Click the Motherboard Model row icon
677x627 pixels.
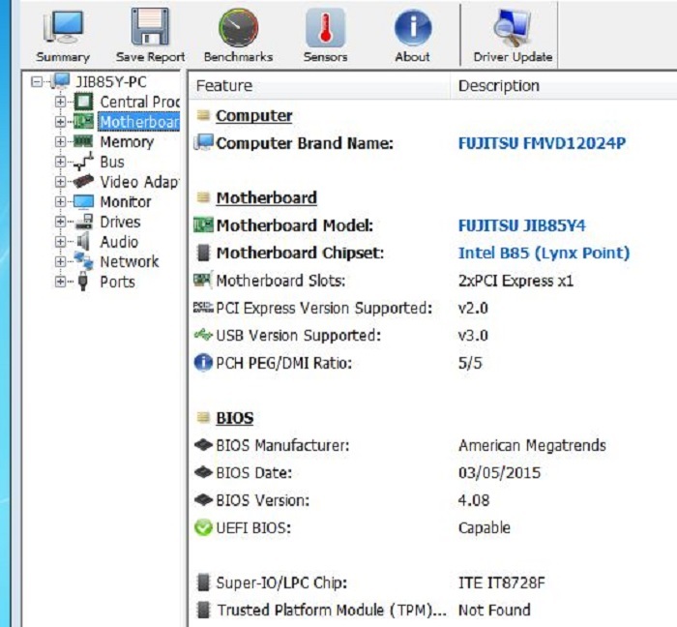pyautogui.click(x=203, y=225)
